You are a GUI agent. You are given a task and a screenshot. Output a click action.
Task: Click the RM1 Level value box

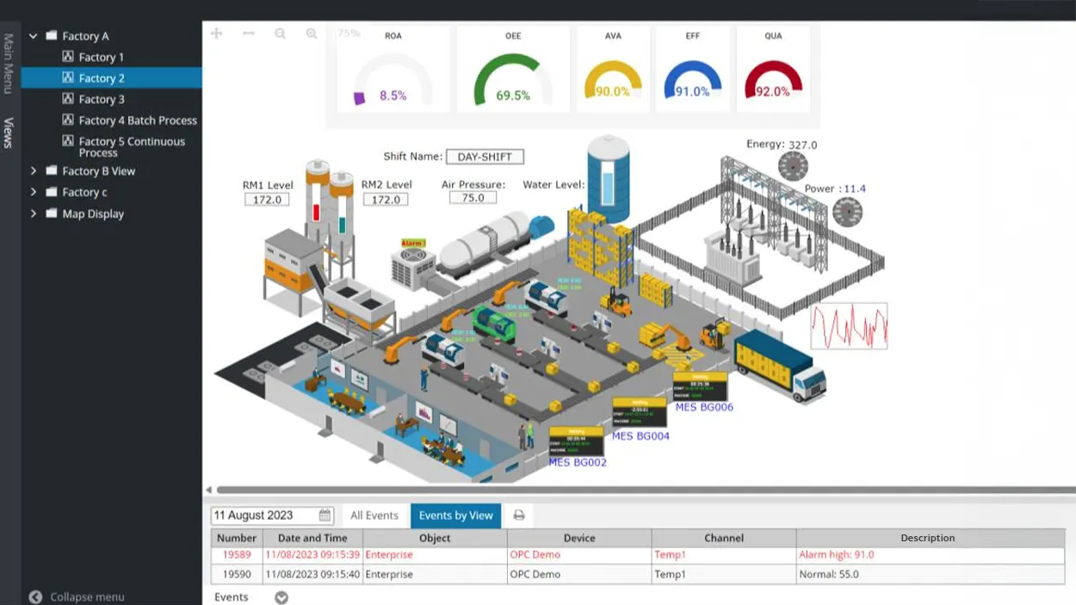(267, 200)
